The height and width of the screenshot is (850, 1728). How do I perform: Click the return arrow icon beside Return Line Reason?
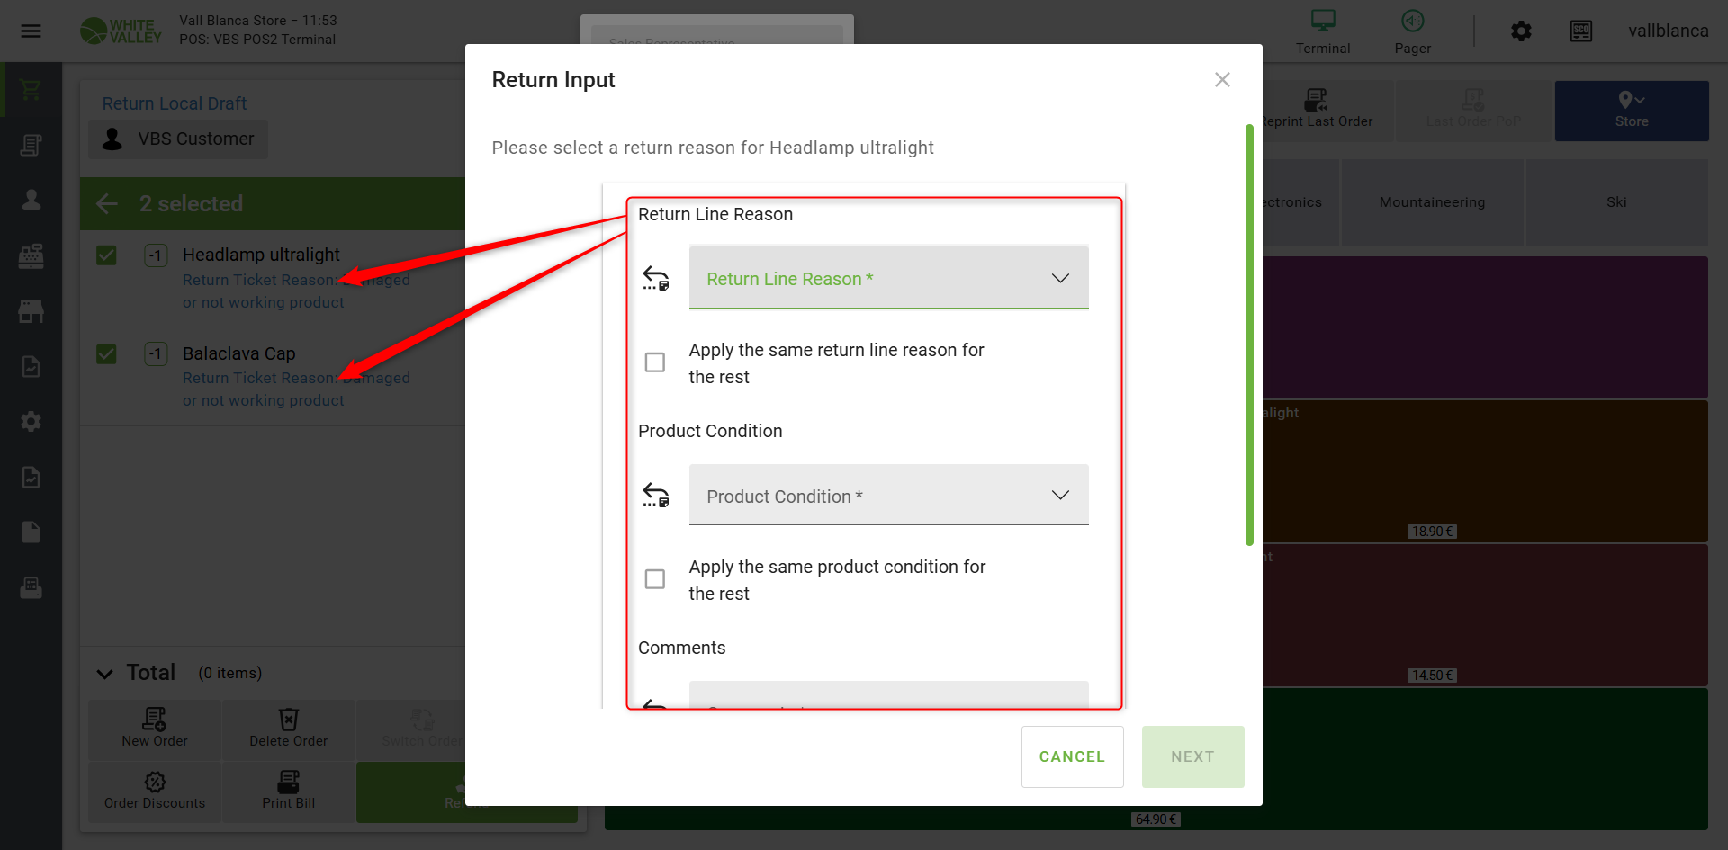tap(656, 278)
